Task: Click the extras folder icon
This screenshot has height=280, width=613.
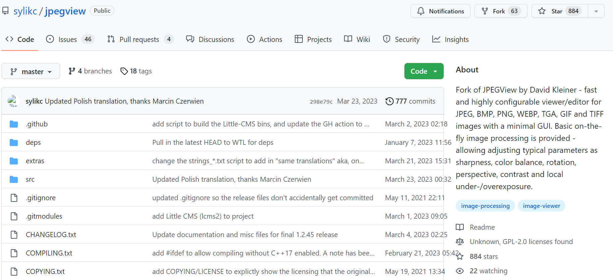Action: 14,161
